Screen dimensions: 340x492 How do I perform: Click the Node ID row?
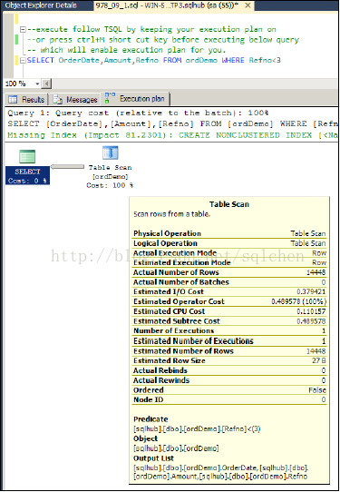pyautogui.click(x=229, y=399)
